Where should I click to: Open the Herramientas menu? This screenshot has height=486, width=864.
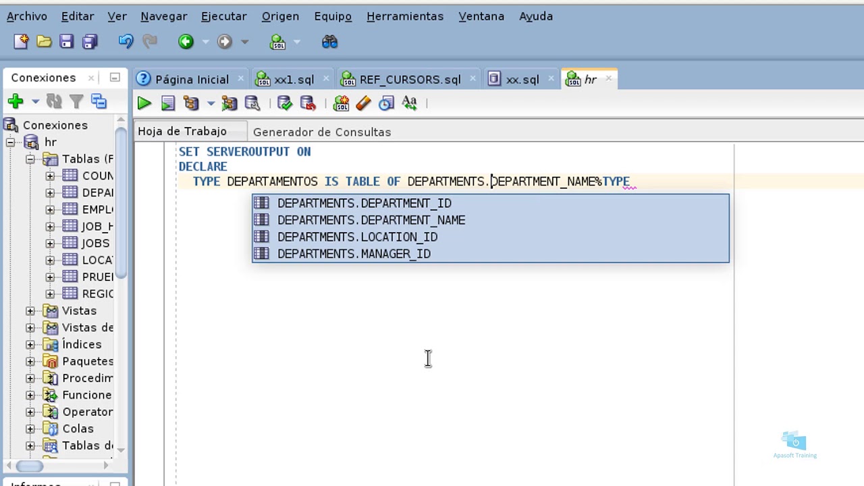pos(405,16)
